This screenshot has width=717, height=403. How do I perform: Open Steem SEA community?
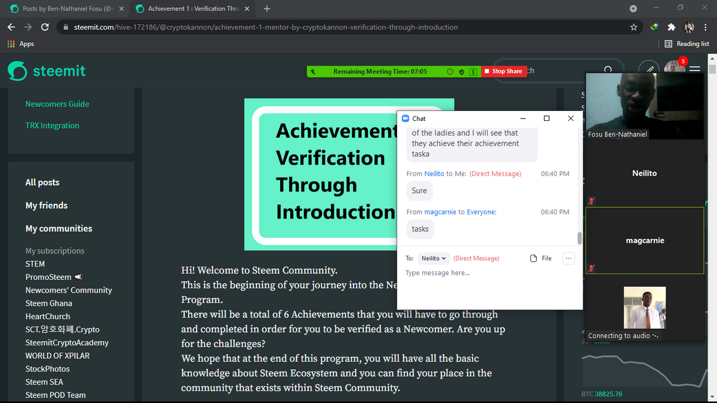coord(44,382)
